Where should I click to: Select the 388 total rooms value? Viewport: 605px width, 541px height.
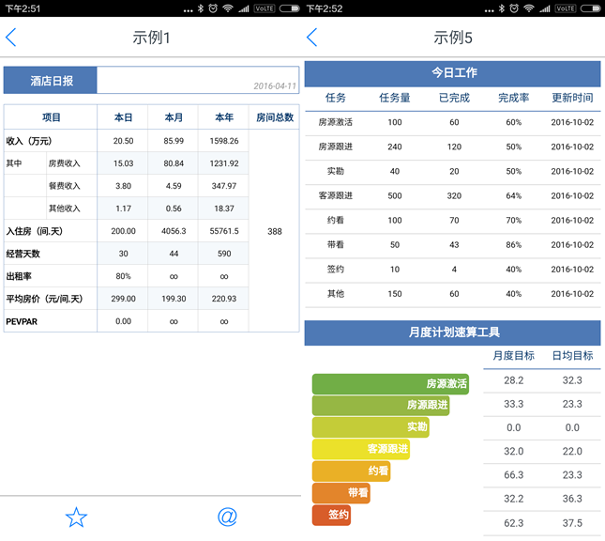(x=274, y=231)
